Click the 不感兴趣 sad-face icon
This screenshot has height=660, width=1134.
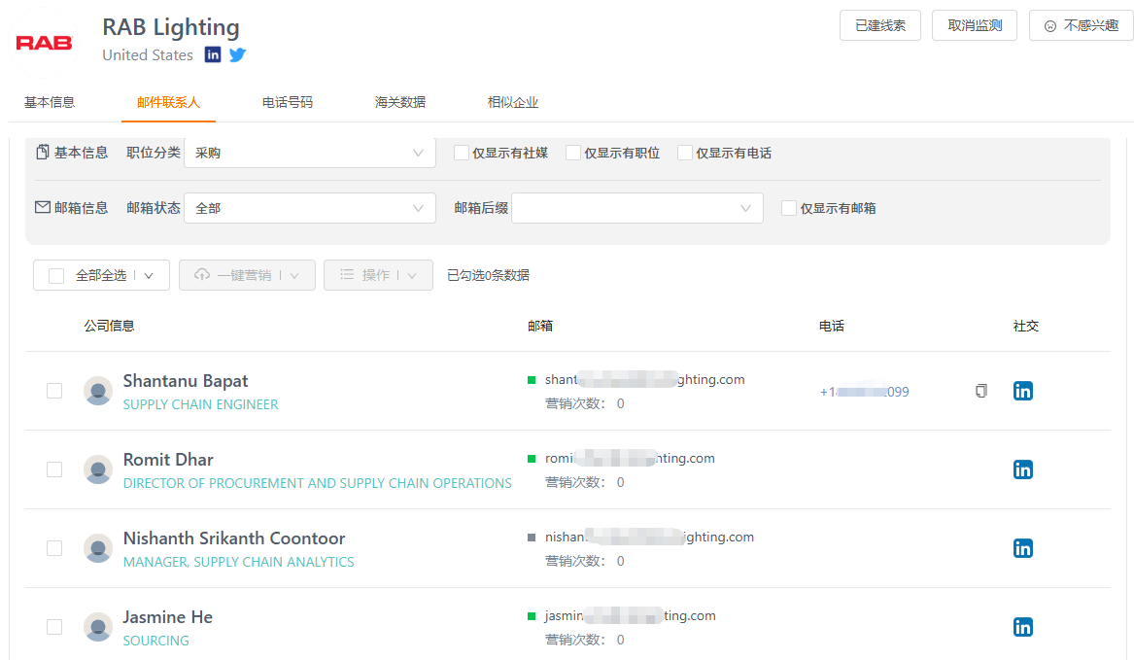1050,26
